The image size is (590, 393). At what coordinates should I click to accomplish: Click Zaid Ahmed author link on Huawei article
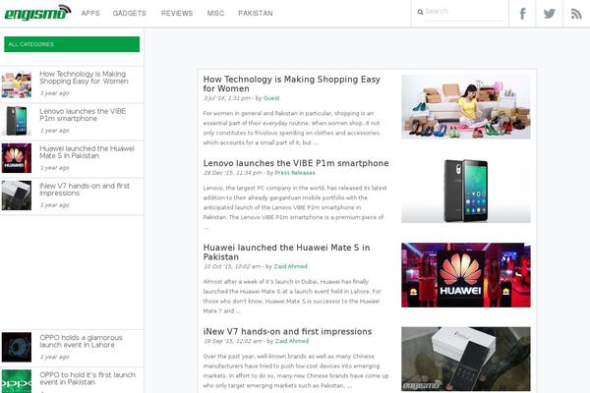coord(290,266)
